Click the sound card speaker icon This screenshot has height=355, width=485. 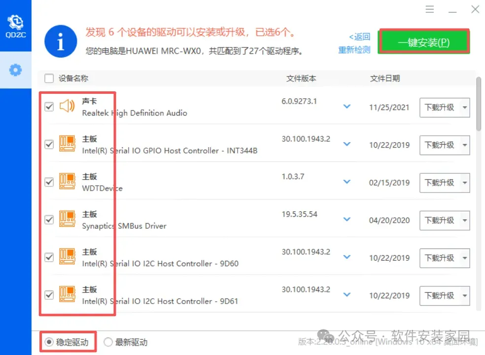[67, 106]
